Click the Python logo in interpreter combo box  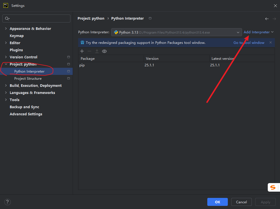click(x=116, y=32)
